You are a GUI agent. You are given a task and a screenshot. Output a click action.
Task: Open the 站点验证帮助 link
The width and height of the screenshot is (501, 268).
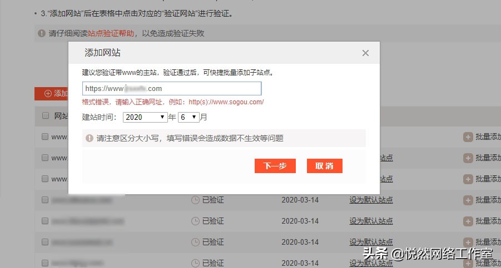tap(111, 33)
